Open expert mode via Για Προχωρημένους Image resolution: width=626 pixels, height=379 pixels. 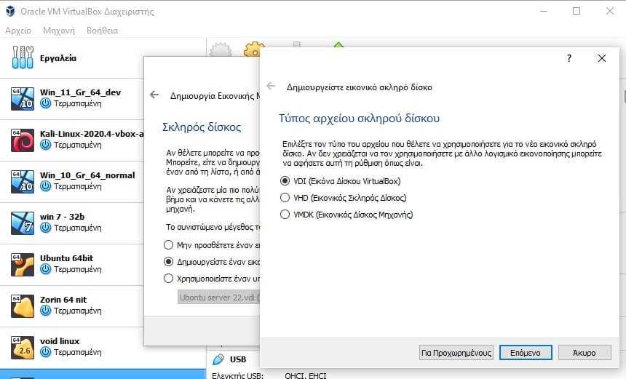click(x=456, y=353)
